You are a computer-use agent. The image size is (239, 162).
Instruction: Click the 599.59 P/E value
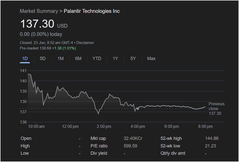[x=130, y=146]
